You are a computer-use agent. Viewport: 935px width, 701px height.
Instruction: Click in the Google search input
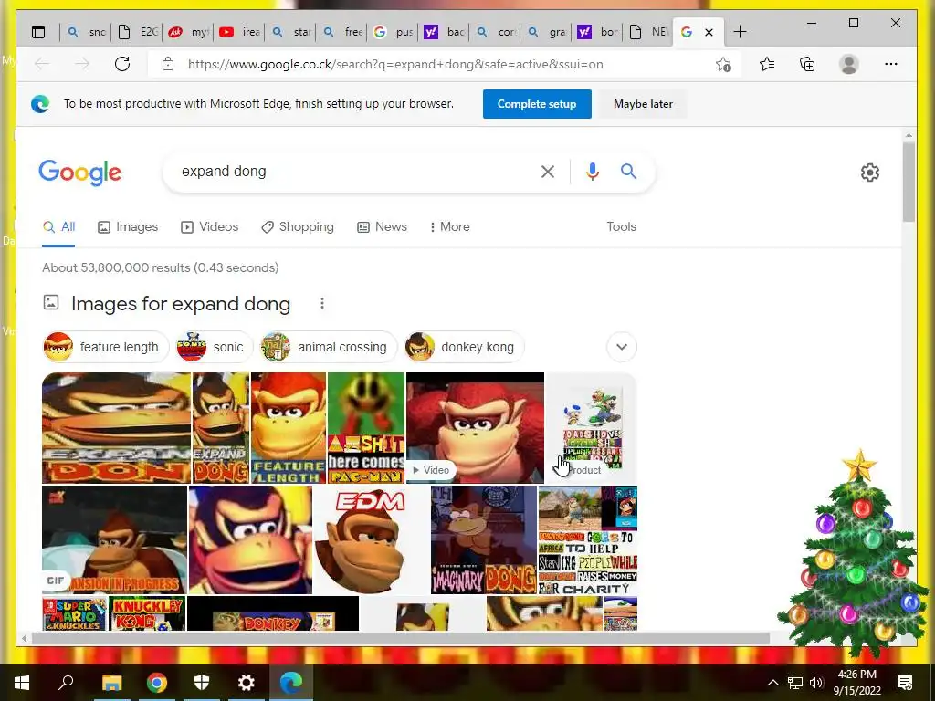(352, 172)
